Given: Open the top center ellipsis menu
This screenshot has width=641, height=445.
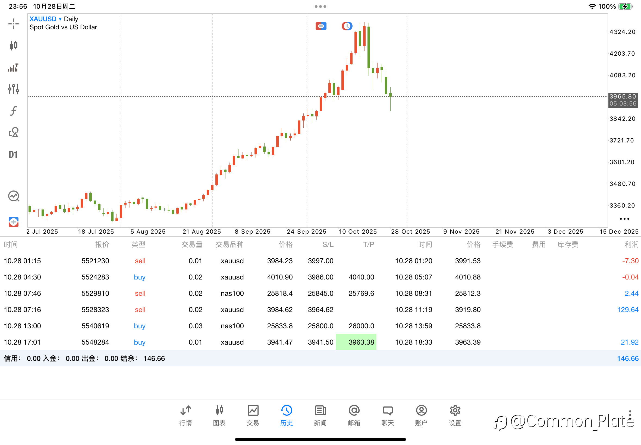Looking at the screenshot, I should [x=320, y=7].
